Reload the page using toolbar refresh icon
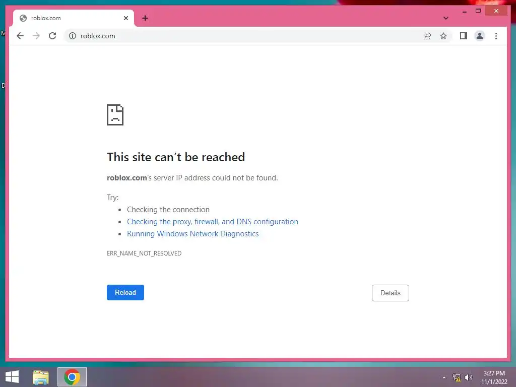Screen dimensions: 516x387 pos(52,36)
